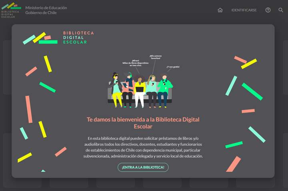Click the Biblioteca Digital Escolar header logo

(11, 10)
